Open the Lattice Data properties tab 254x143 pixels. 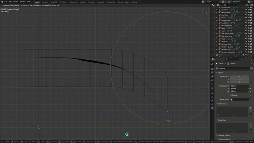tap(212, 108)
